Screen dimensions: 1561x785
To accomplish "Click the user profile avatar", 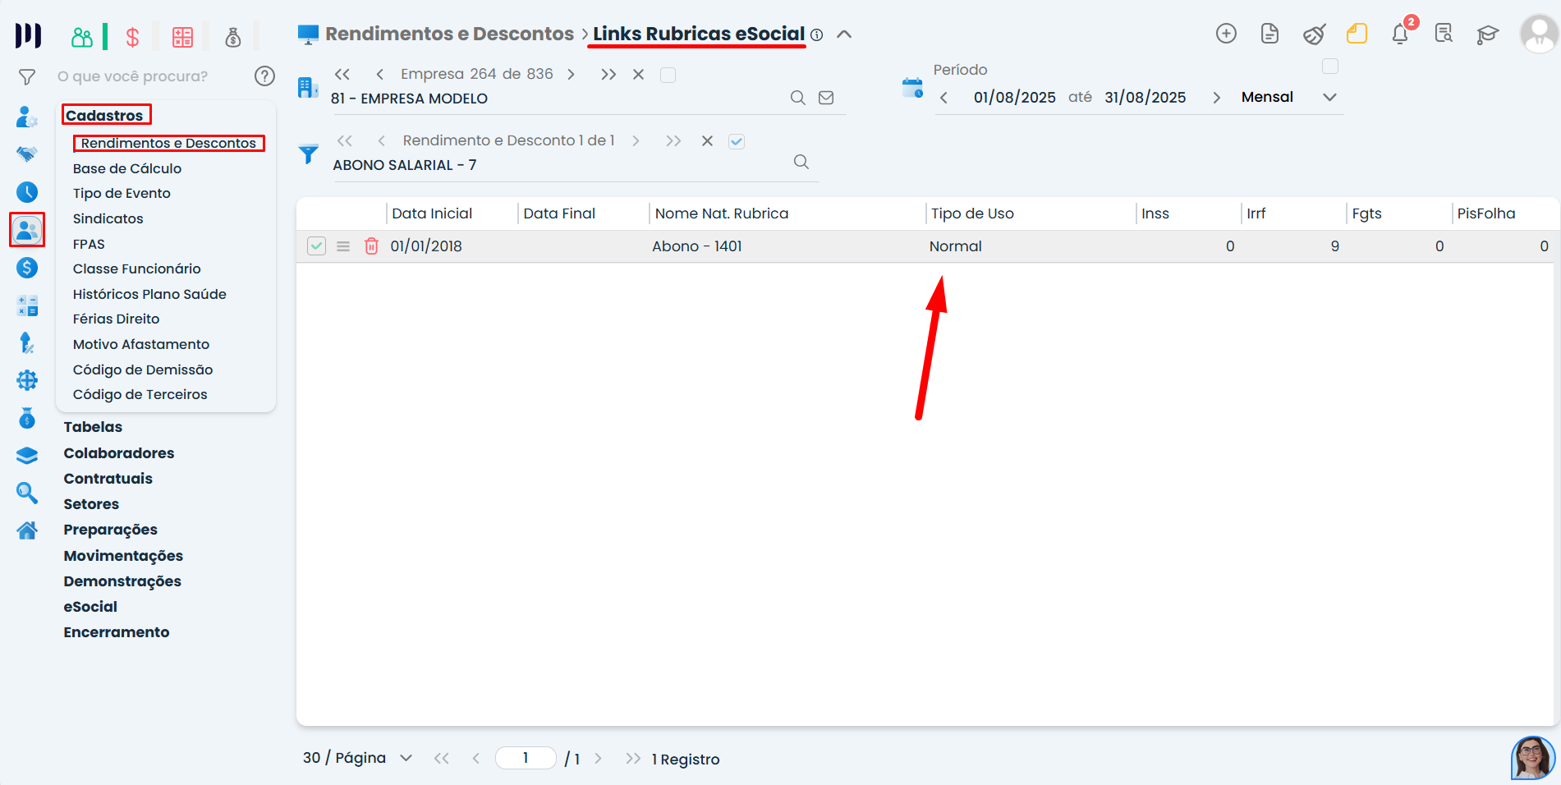I will coord(1539,34).
